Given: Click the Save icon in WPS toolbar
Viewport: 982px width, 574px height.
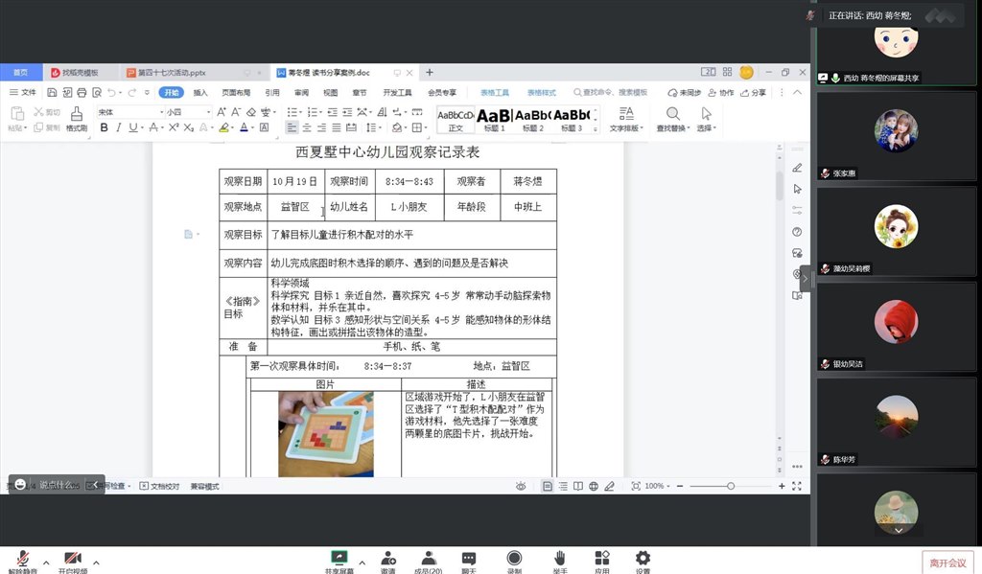Looking at the screenshot, I should (x=52, y=93).
